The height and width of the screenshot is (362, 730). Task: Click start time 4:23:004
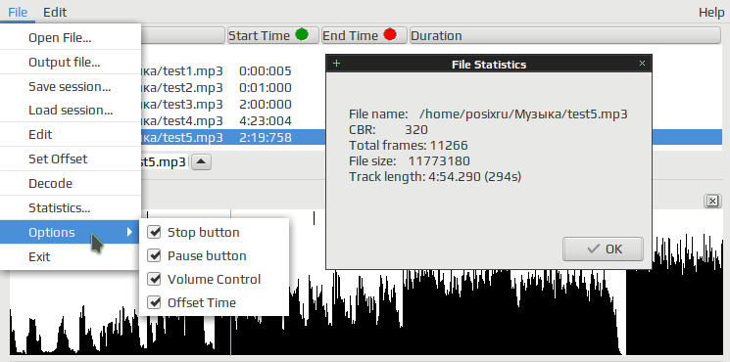click(x=266, y=121)
